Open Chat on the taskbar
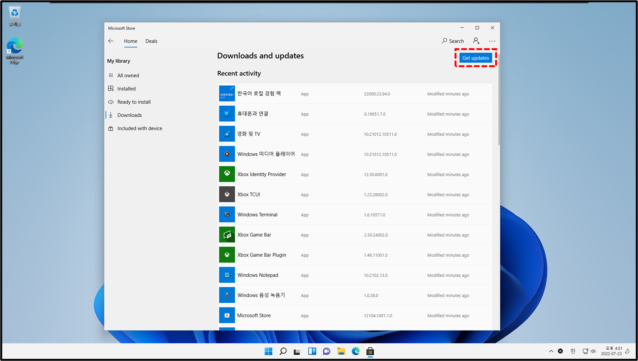638x361 pixels. [x=327, y=351]
